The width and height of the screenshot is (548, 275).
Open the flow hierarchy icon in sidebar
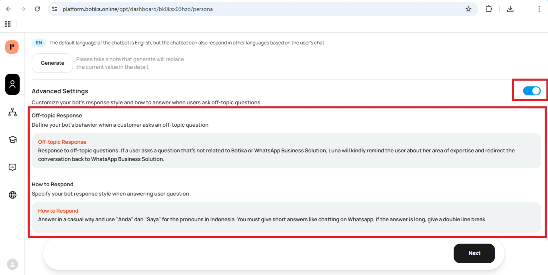click(x=12, y=112)
